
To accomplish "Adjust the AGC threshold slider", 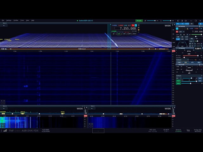I will point(199,41).
